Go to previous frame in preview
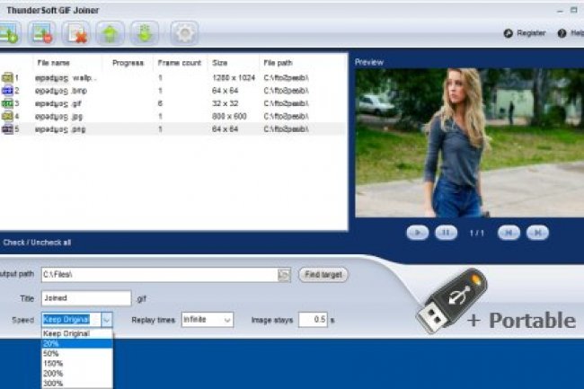This screenshot has height=389, width=584. click(x=508, y=232)
